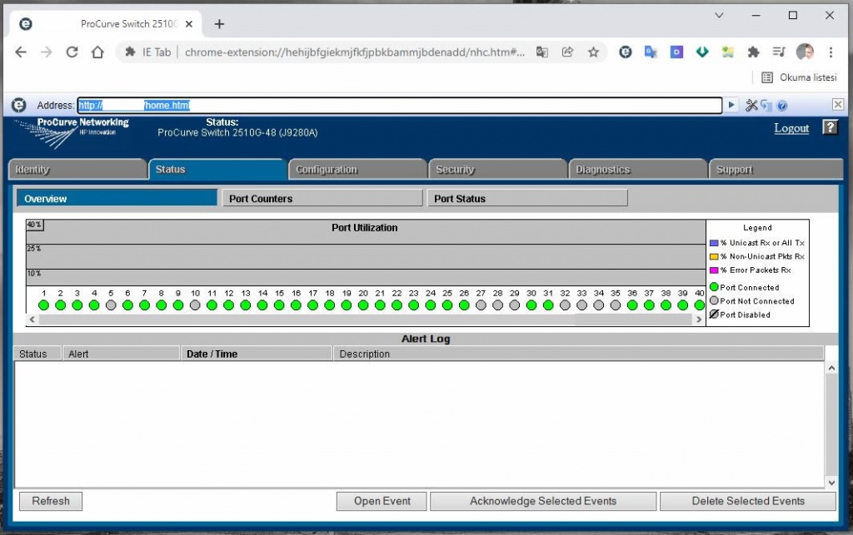Select the Port Status sub-tab

pyautogui.click(x=526, y=199)
